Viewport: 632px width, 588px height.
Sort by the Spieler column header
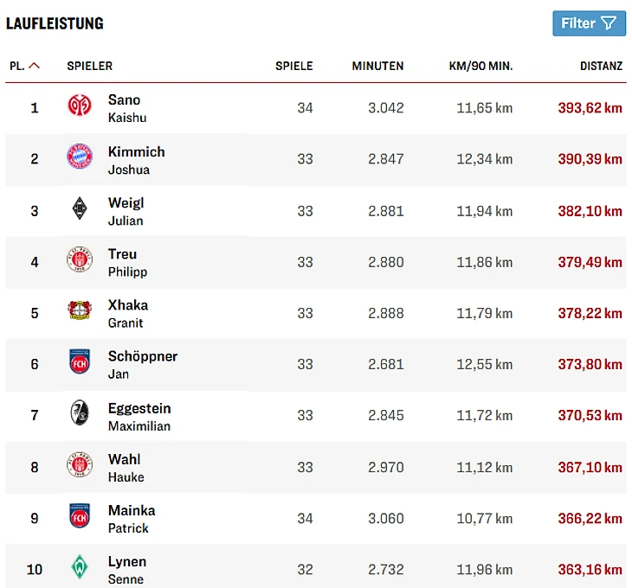coord(89,66)
